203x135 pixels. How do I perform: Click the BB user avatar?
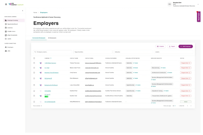click(x=170, y=4)
